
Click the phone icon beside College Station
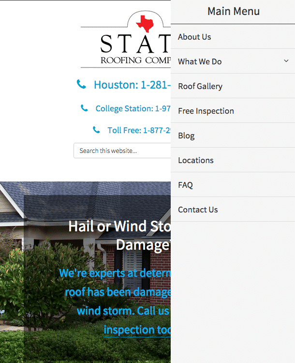tap(85, 108)
